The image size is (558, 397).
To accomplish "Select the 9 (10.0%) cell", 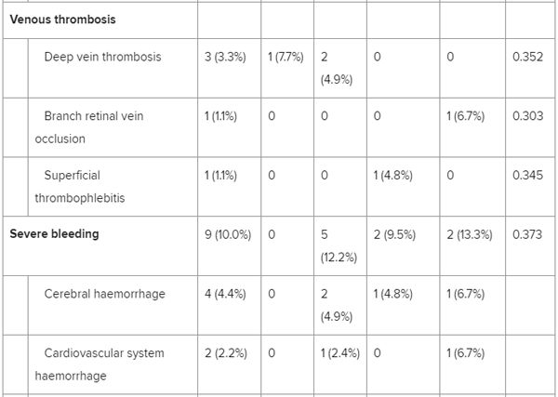I will tap(227, 234).
